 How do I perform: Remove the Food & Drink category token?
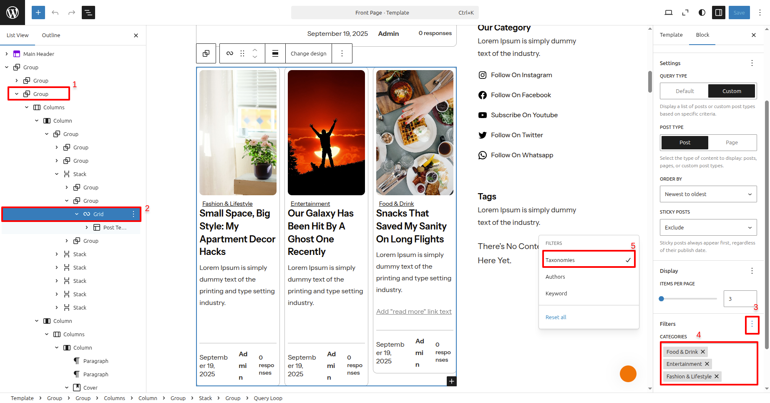(x=703, y=352)
